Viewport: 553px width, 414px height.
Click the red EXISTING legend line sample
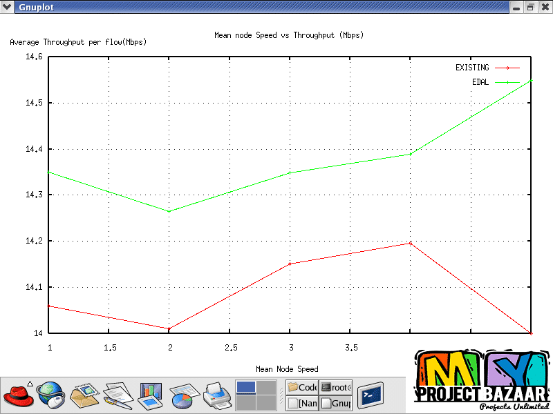click(x=507, y=68)
